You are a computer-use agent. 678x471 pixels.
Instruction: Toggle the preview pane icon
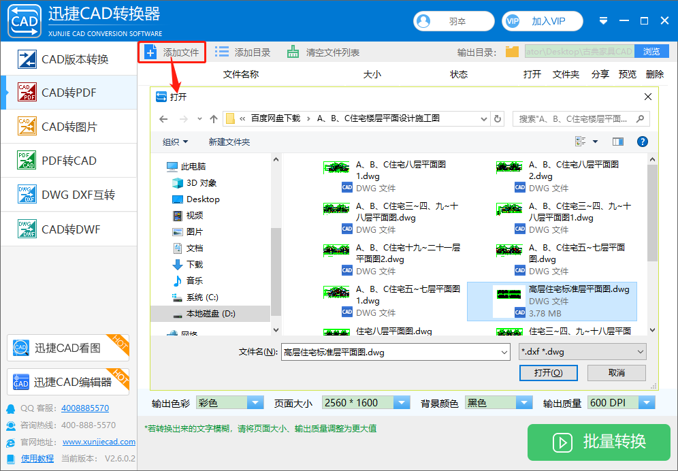pos(618,142)
